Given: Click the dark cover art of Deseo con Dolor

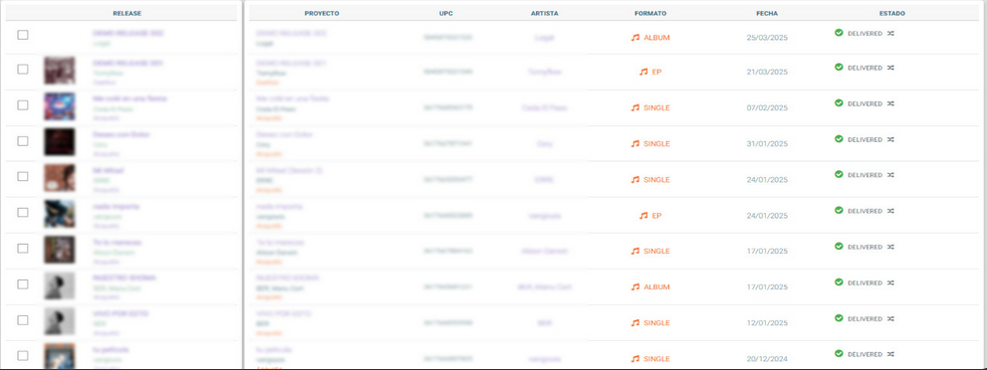Looking at the screenshot, I should point(60,142).
